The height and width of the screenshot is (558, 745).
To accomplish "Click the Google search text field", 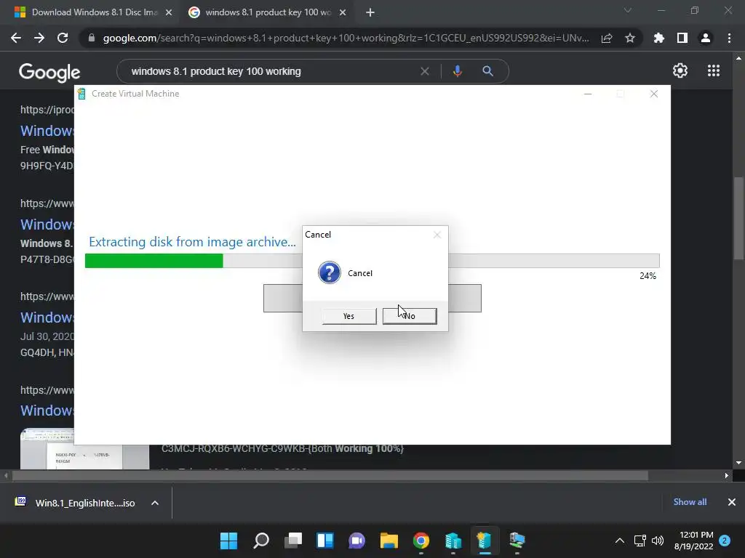I will [x=271, y=71].
